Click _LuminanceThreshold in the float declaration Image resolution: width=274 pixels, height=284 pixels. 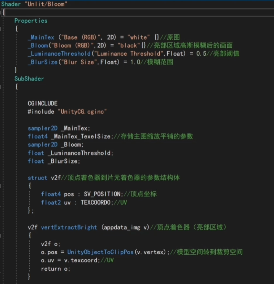pos(79,153)
